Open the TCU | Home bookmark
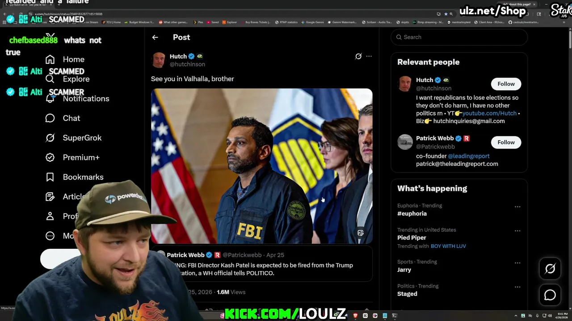Viewport: 572px width, 321px height. (112, 22)
